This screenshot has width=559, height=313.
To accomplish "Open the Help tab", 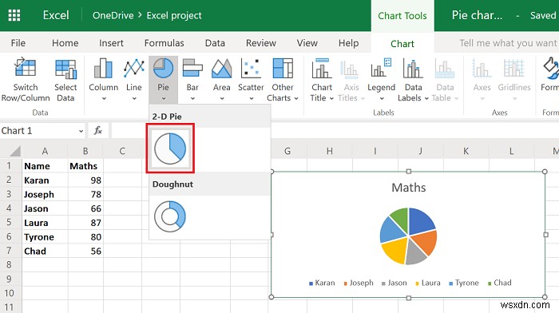I will pos(349,43).
